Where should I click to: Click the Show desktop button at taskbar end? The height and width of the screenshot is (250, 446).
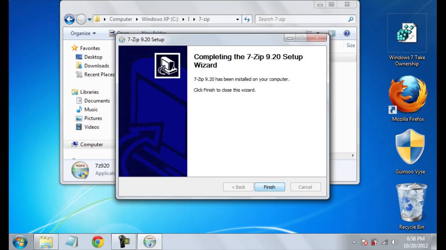(x=434, y=242)
